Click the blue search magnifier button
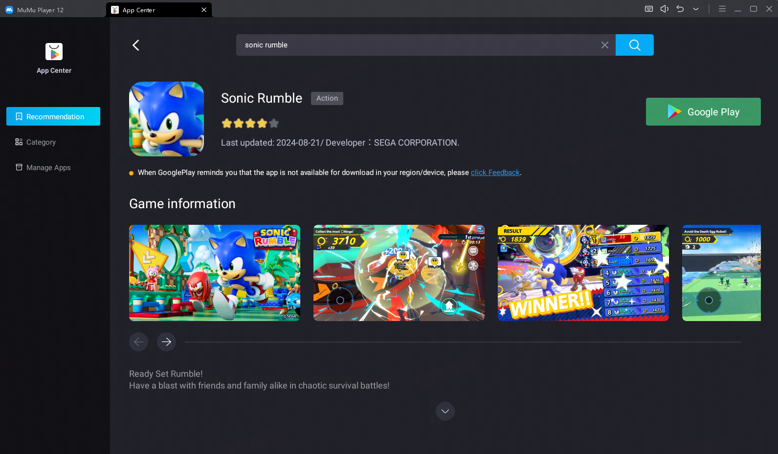 634,45
